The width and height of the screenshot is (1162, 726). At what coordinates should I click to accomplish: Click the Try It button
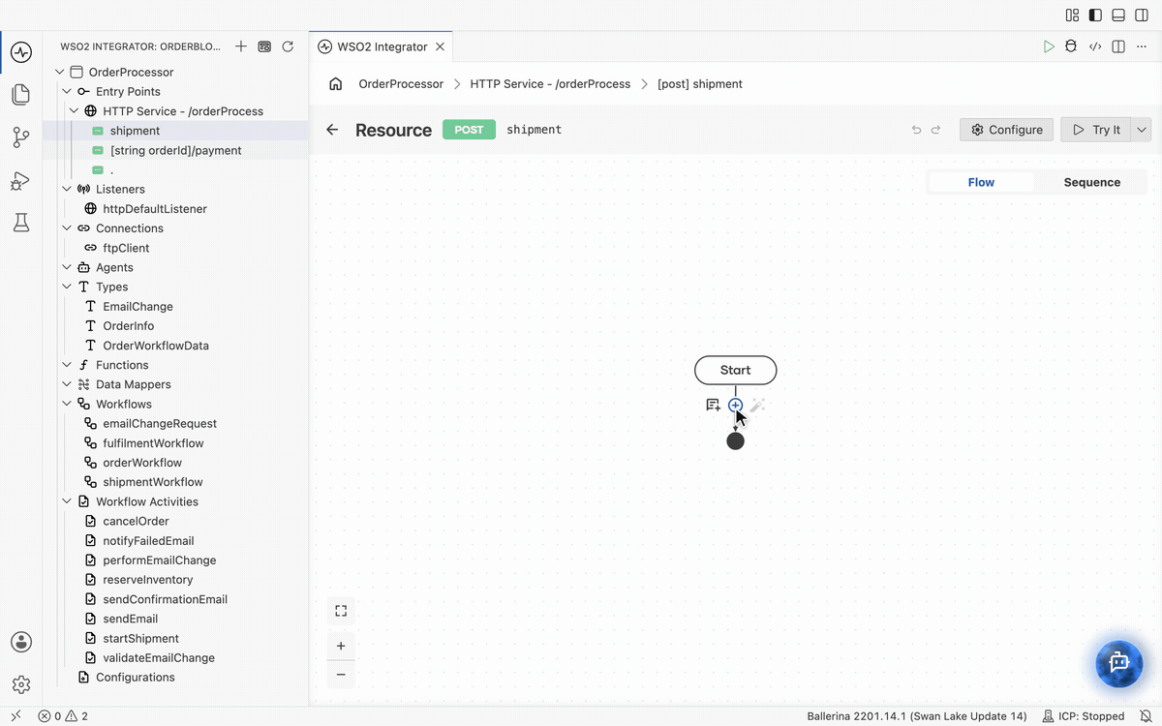pyautogui.click(x=1096, y=130)
